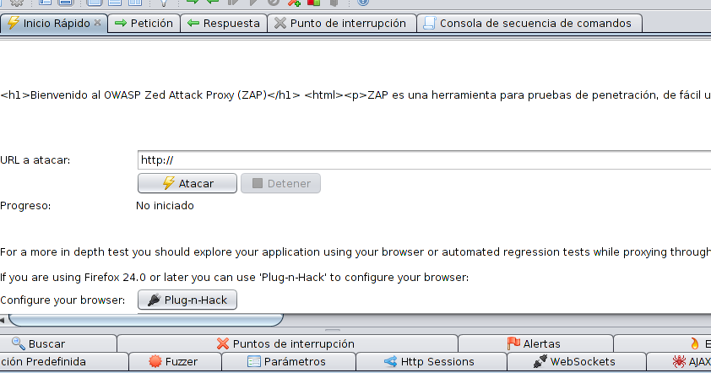Image resolution: width=711 pixels, height=373 pixels.
Task: Click the 'URL a atacar:' label
Action: coord(35,160)
